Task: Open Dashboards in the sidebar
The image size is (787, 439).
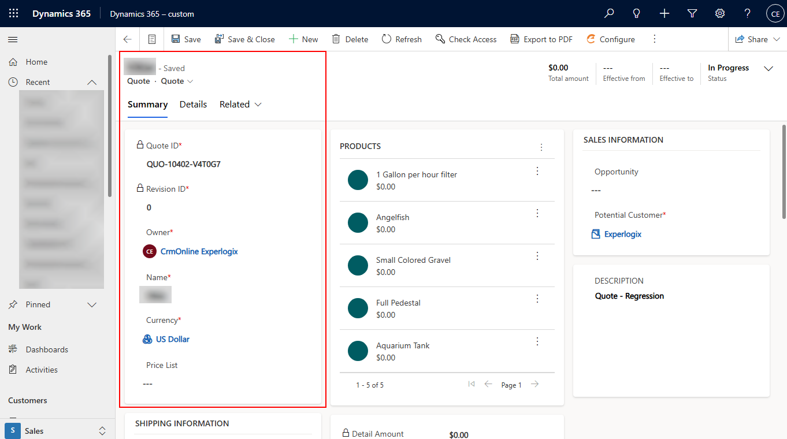Action: click(x=47, y=349)
